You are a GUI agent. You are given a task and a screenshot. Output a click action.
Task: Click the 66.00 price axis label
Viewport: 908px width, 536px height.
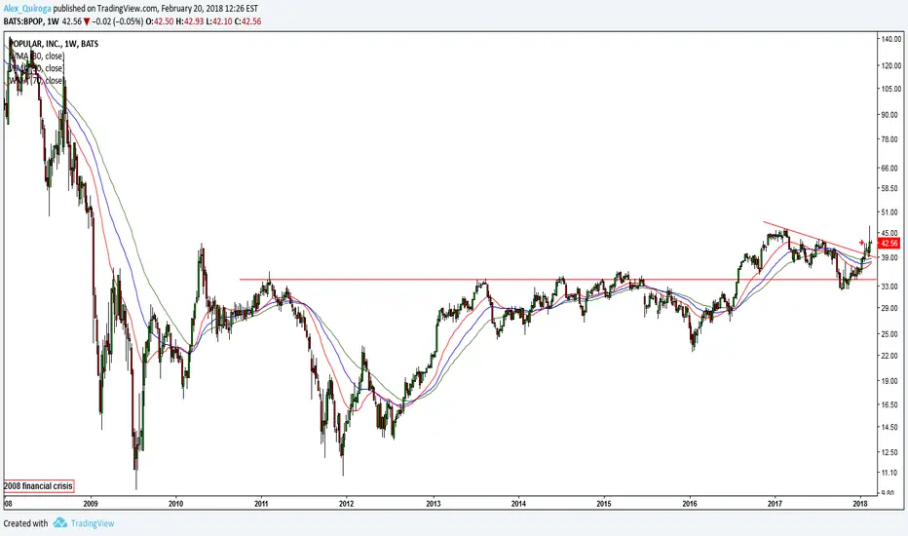(x=890, y=168)
